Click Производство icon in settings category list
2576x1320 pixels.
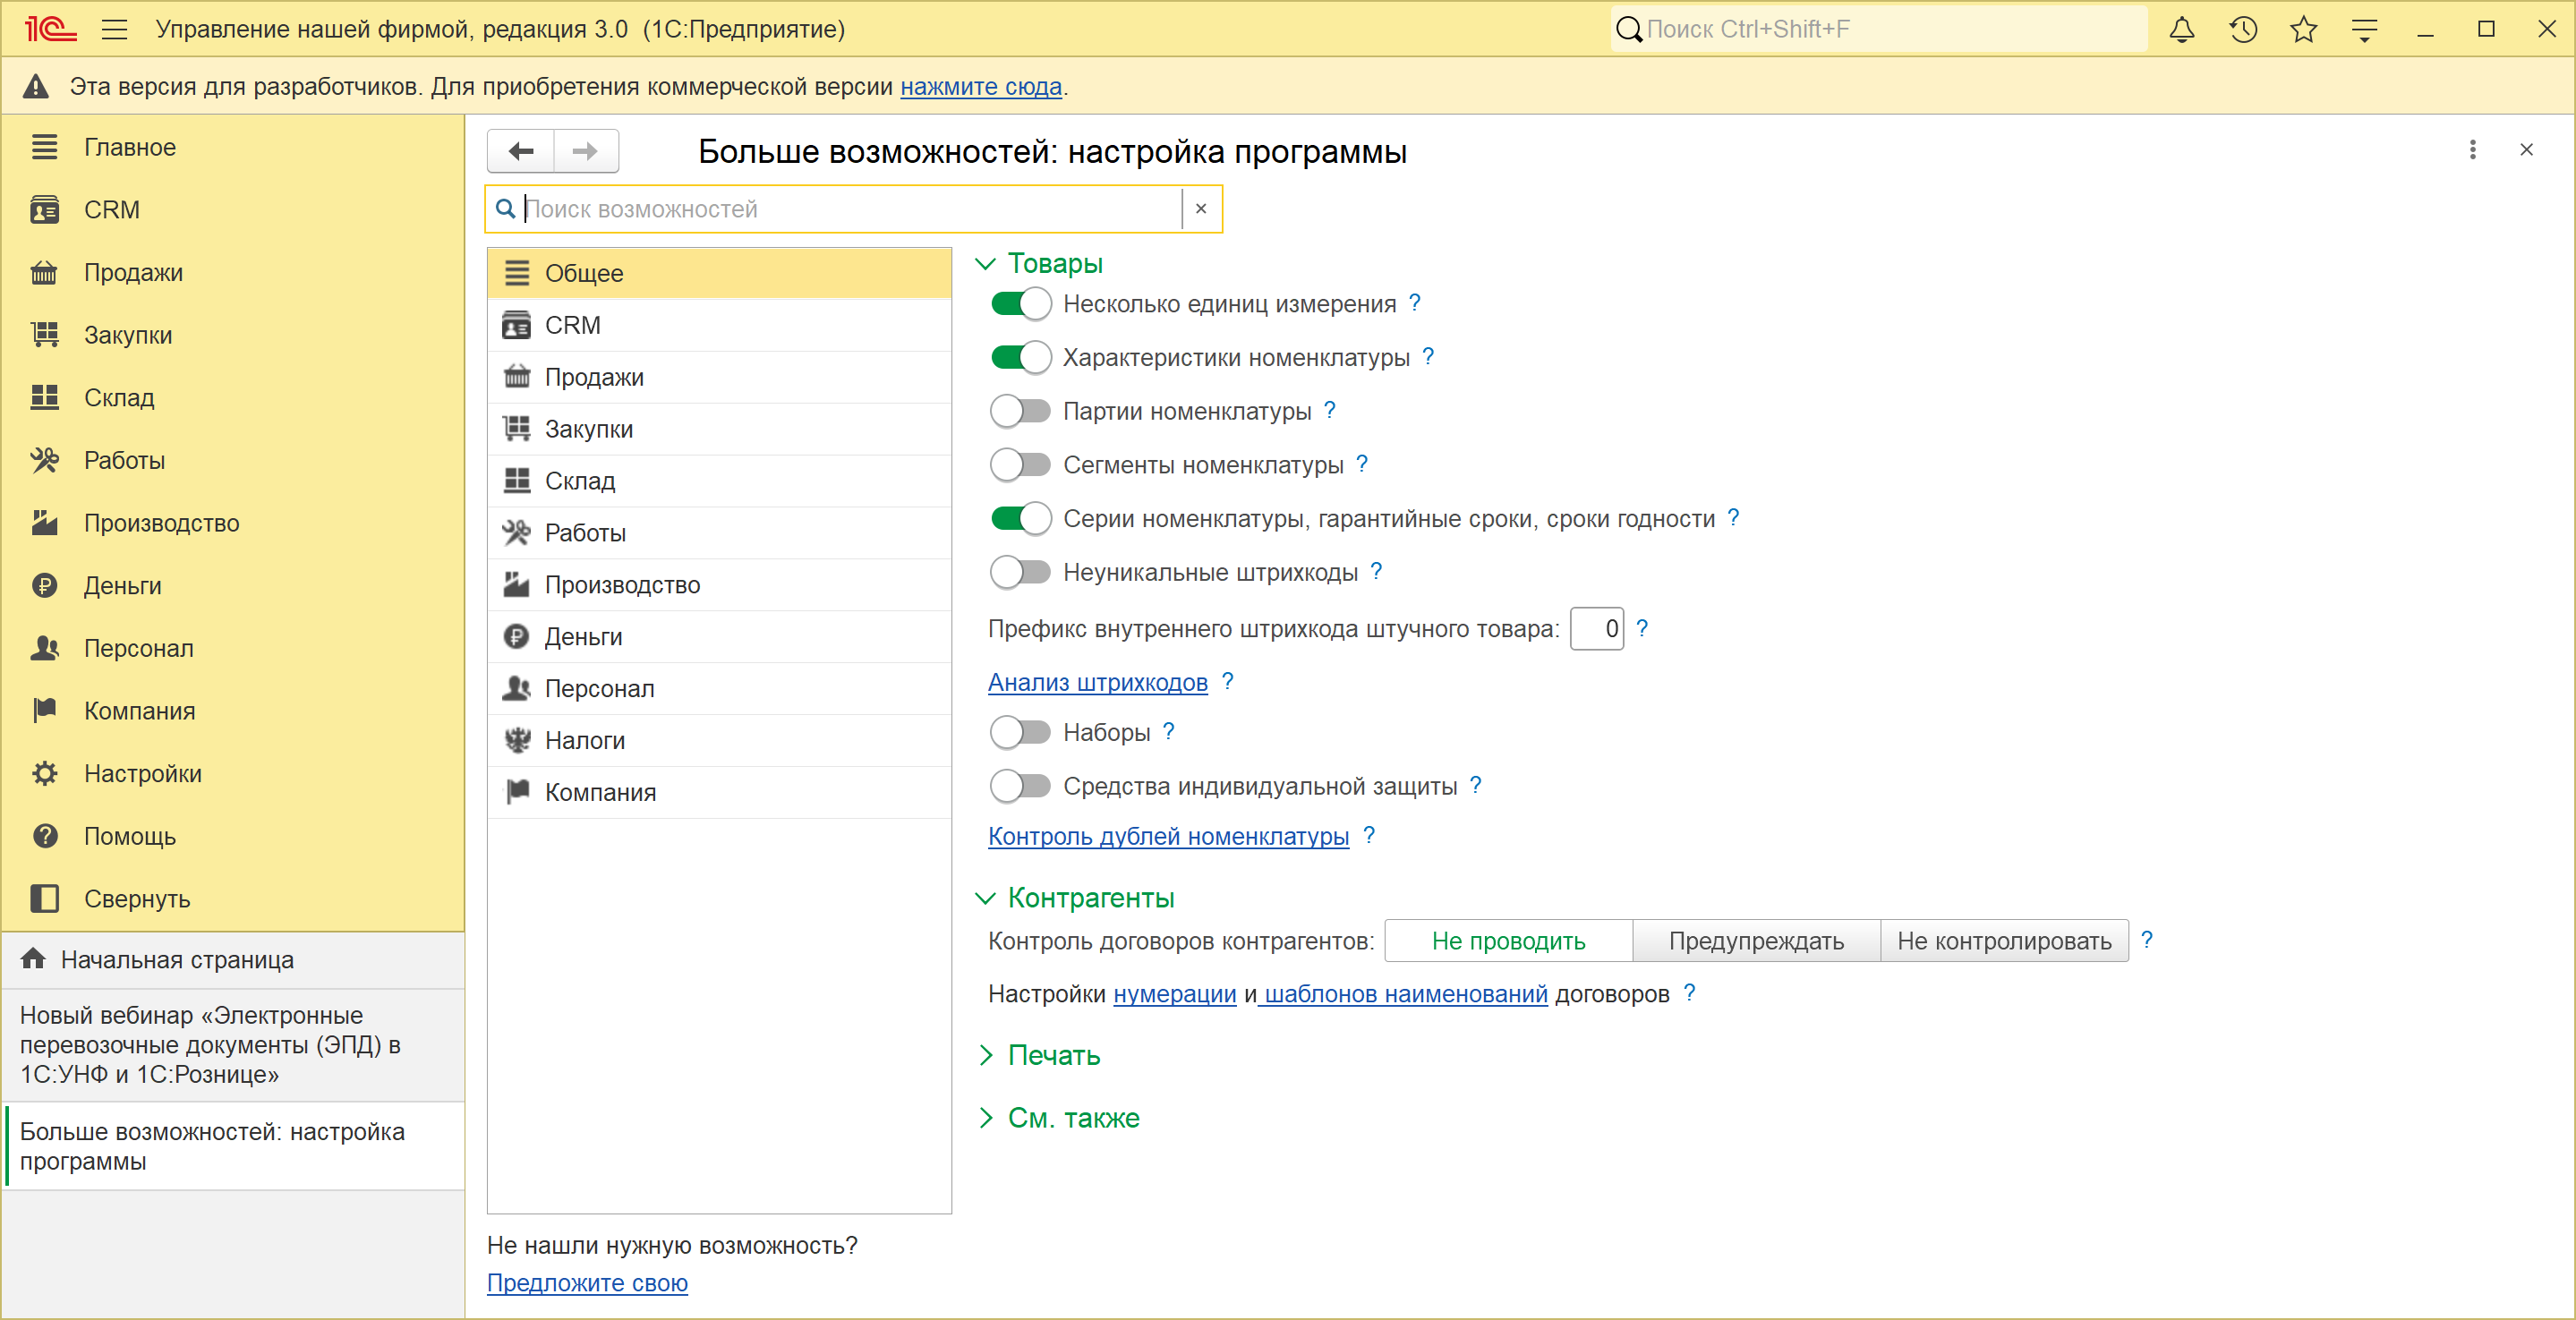point(516,585)
